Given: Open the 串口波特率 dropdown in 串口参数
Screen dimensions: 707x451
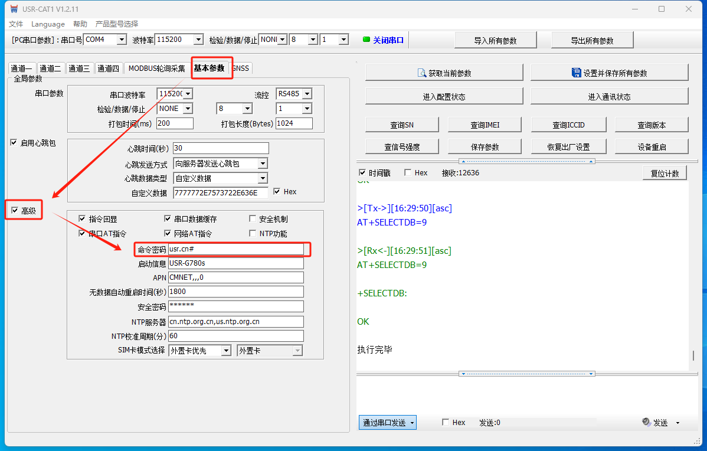Looking at the screenshot, I should tap(188, 94).
